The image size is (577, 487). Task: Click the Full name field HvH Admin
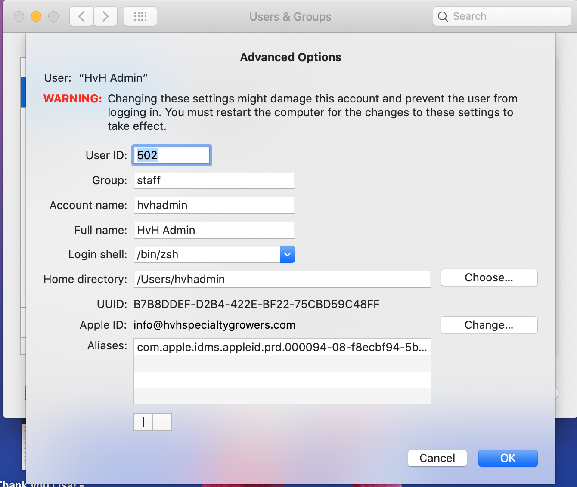pyautogui.click(x=214, y=230)
